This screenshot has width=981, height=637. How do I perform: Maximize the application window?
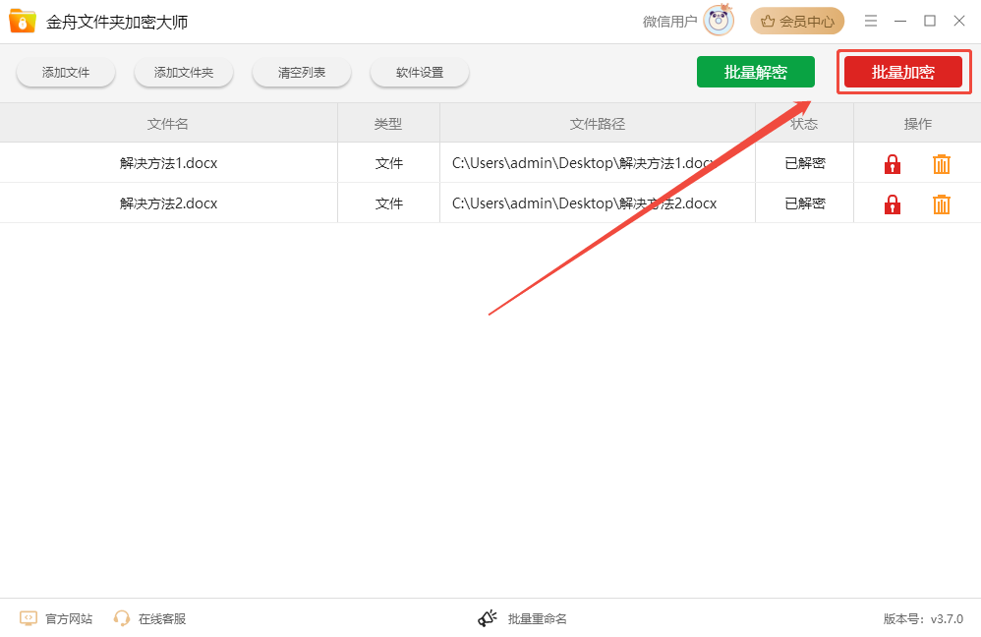(x=930, y=22)
